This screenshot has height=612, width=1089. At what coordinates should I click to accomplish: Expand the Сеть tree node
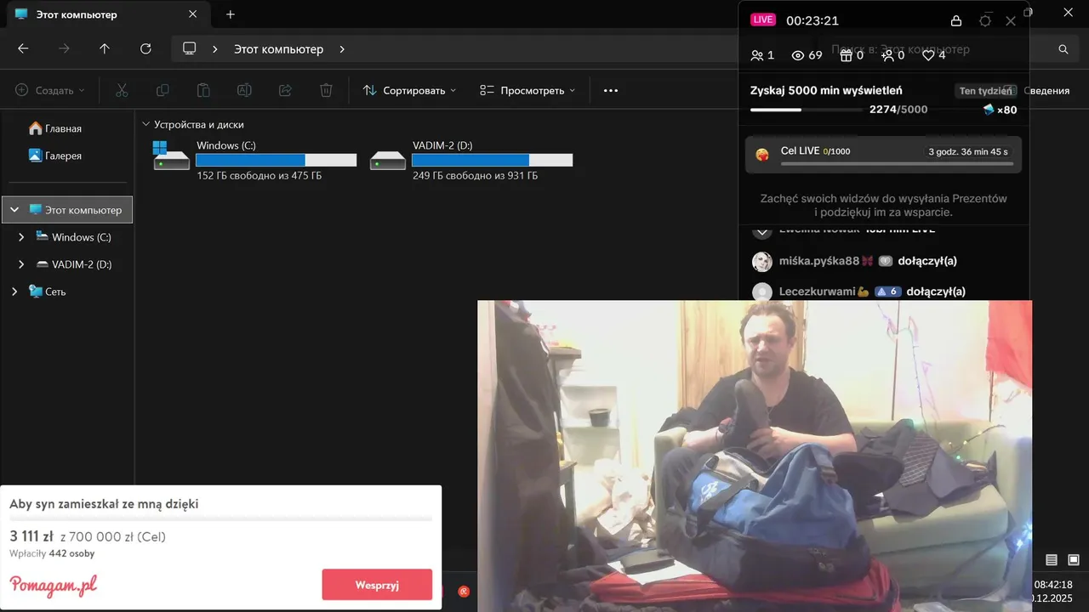point(14,292)
